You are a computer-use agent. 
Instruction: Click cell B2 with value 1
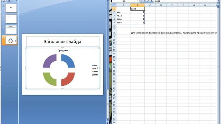tap(137, 12)
